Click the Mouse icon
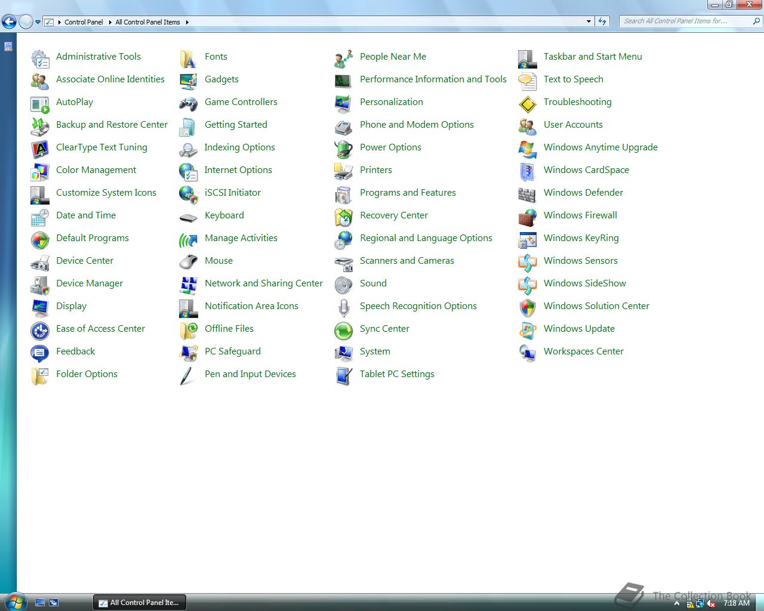 pyautogui.click(x=188, y=263)
